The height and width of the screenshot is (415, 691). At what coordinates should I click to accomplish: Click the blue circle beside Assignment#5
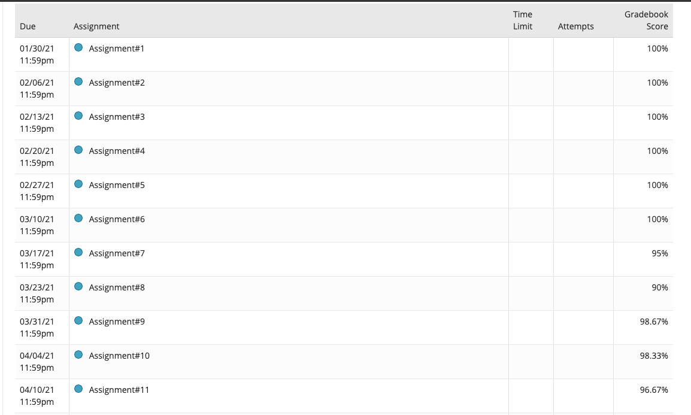[x=78, y=184]
